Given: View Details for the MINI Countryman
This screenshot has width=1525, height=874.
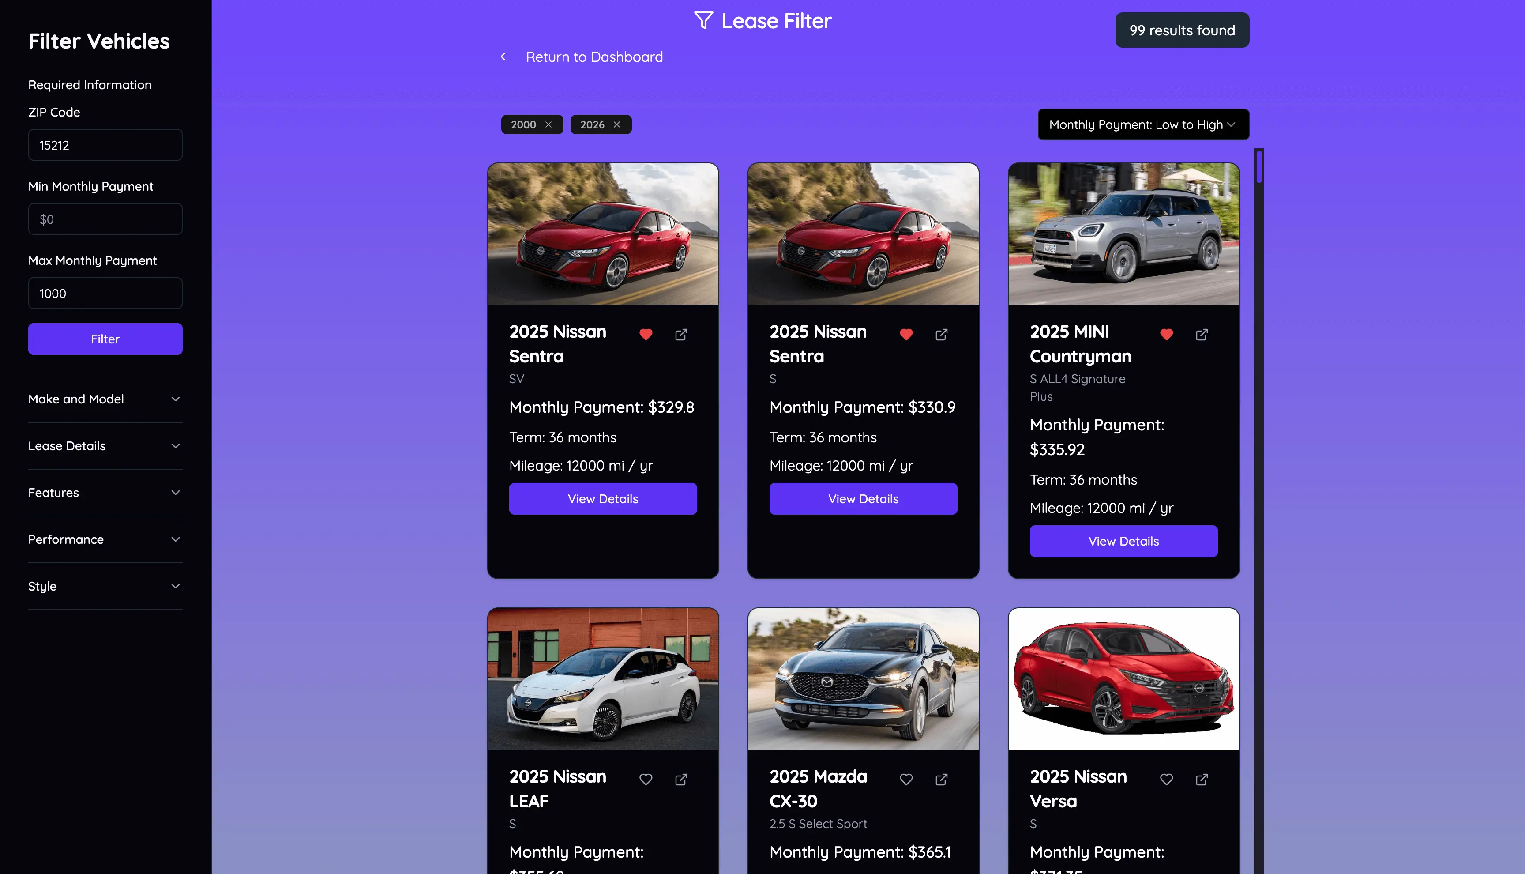Looking at the screenshot, I should 1123,541.
